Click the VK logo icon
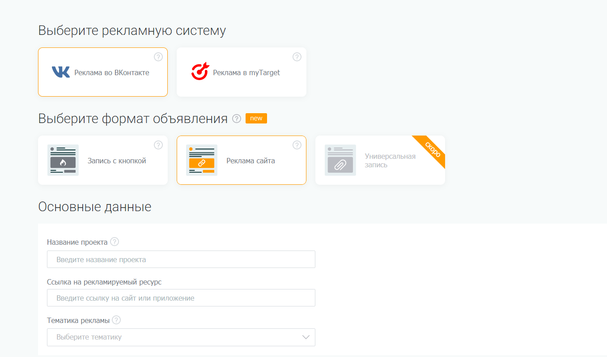607x357 pixels. coord(61,72)
